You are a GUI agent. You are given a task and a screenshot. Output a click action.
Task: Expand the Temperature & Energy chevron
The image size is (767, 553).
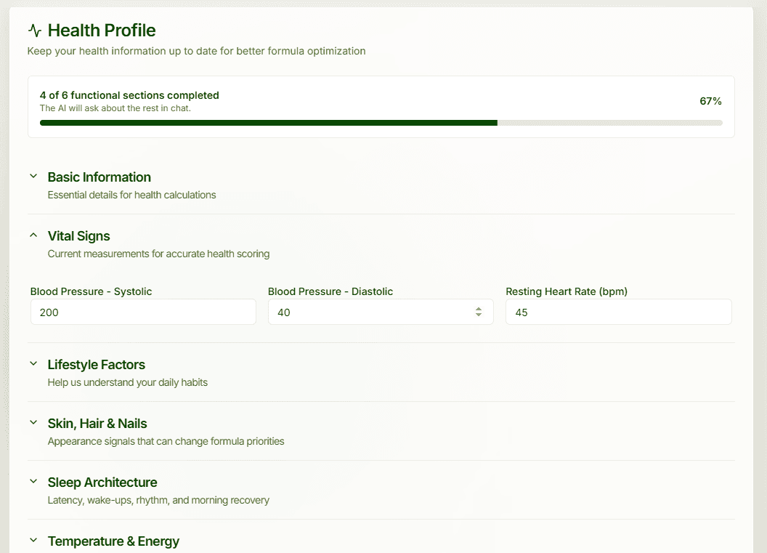point(33,540)
